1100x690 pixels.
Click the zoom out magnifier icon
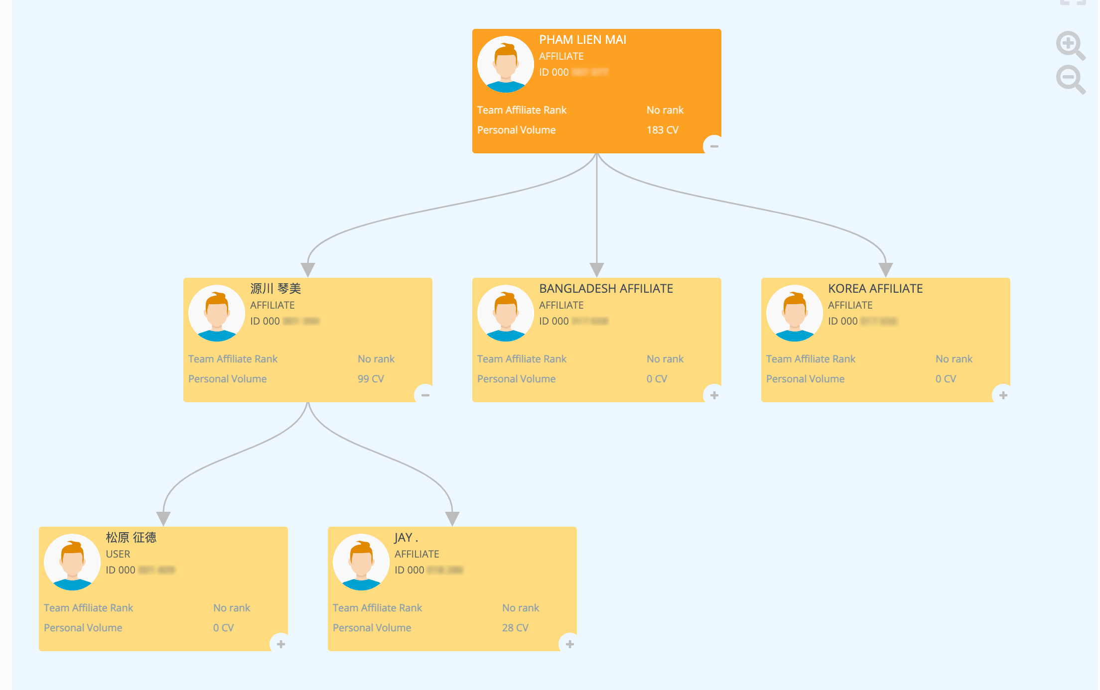tap(1069, 79)
